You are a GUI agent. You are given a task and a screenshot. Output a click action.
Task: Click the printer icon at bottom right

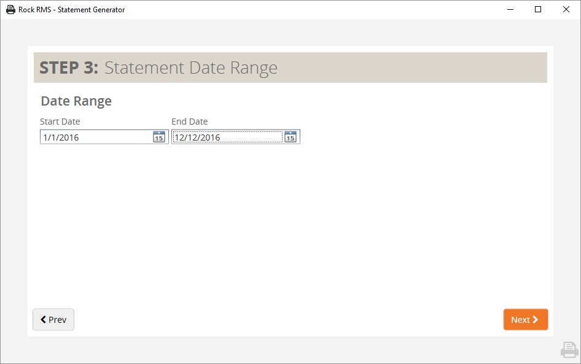[x=569, y=350]
